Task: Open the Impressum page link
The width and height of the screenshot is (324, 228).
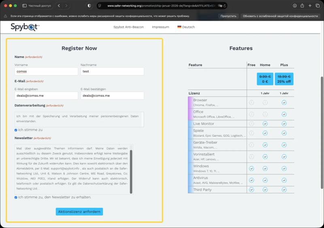Action: pyautogui.click(x=160, y=27)
